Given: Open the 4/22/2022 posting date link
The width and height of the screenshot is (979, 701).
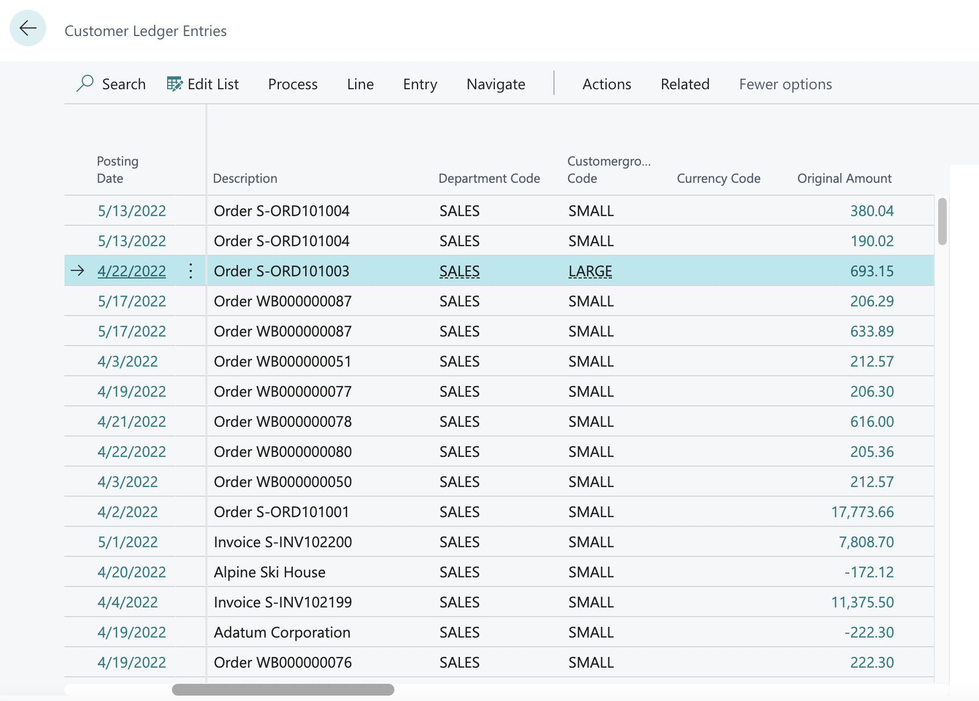Looking at the screenshot, I should coord(132,271).
